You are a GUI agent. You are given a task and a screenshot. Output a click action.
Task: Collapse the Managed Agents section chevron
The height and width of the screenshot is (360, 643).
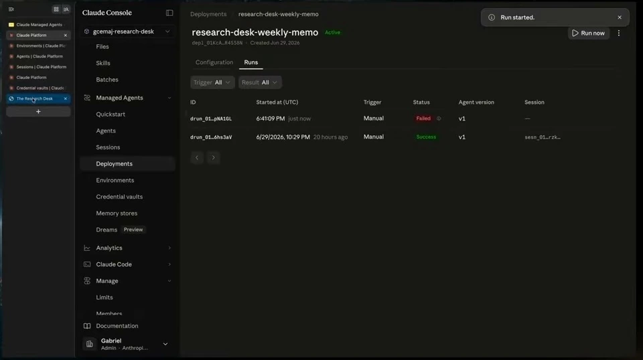[169, 98]
